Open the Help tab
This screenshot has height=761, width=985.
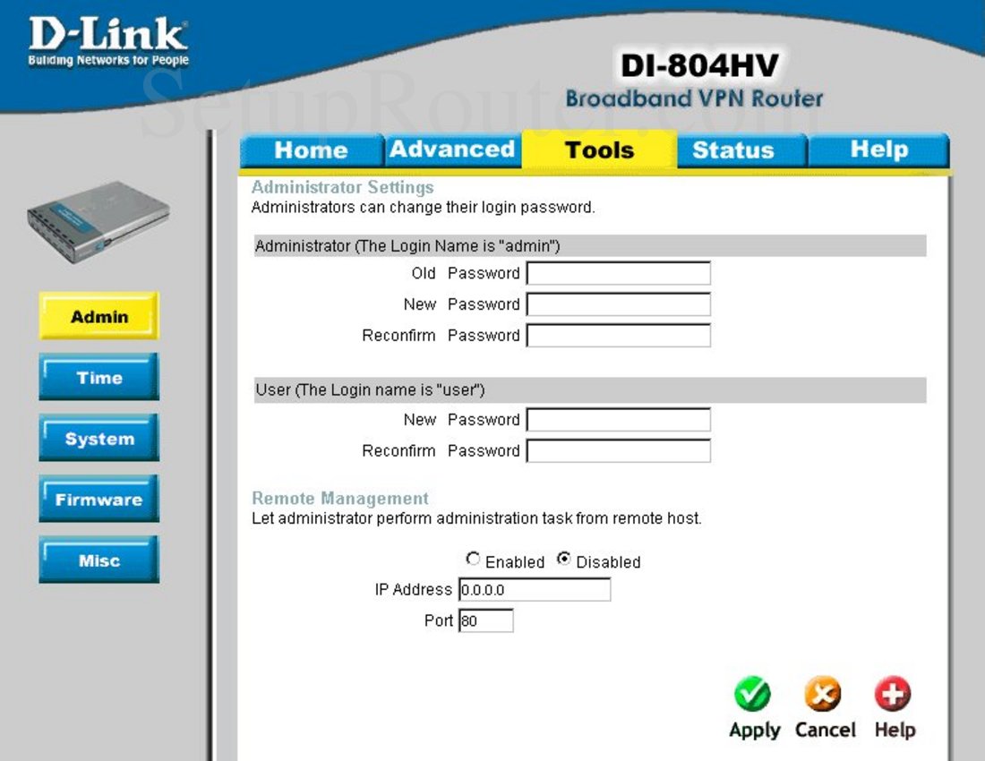(x=878, y=150)
